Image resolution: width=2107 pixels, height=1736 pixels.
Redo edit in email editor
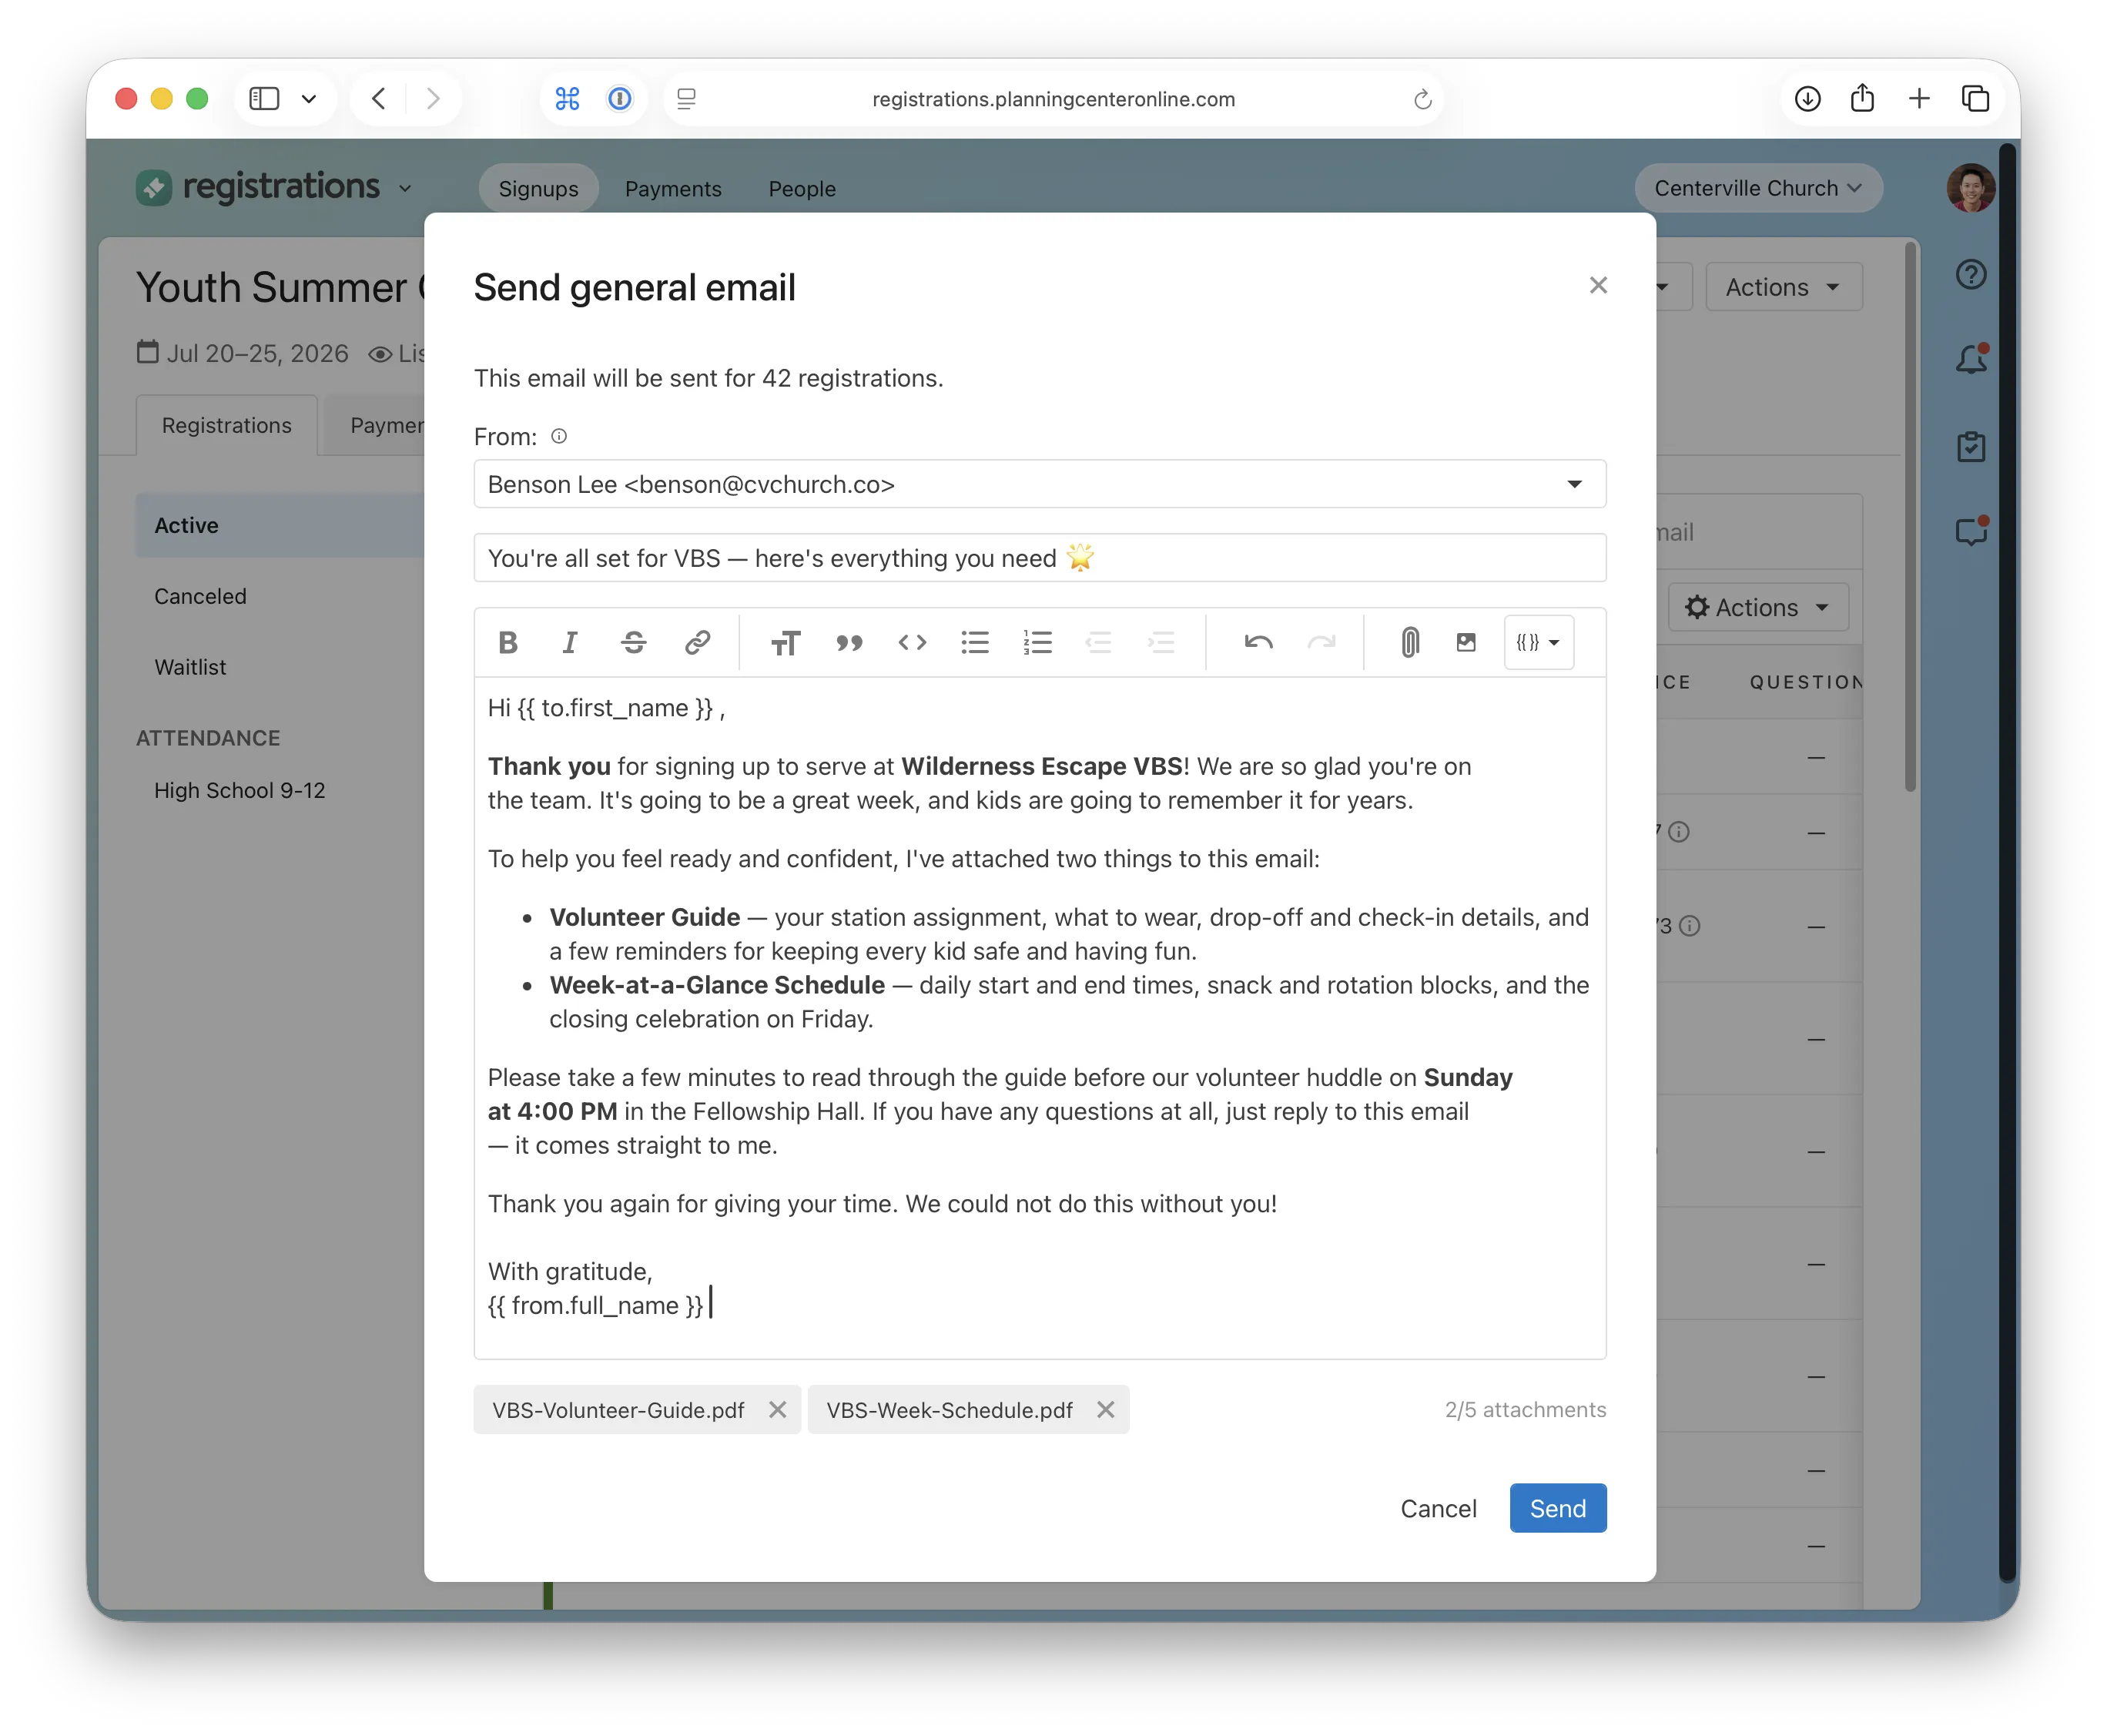[x=1321, y=642]
